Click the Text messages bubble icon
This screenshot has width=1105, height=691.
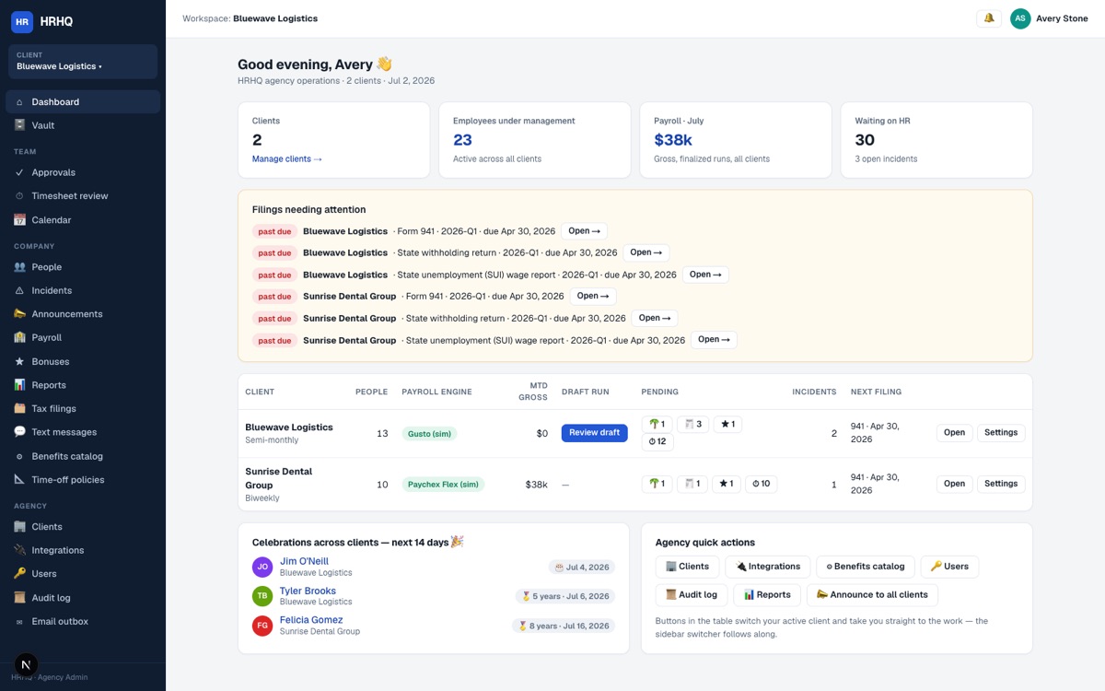[19, 432]
